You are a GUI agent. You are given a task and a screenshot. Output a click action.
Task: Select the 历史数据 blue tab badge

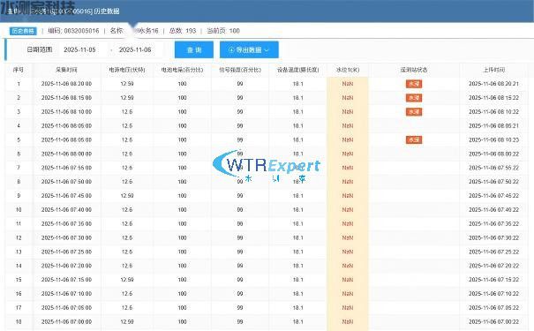point(23,31)
